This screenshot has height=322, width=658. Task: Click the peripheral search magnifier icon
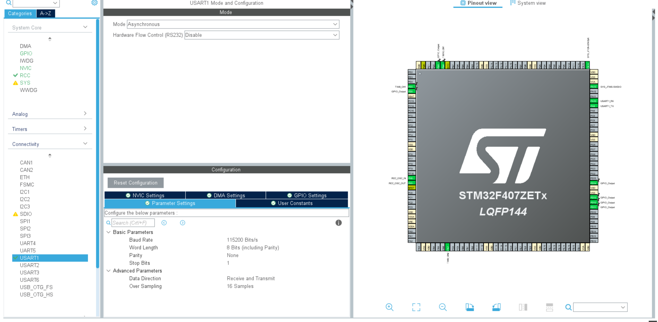(x=8, y=3)
